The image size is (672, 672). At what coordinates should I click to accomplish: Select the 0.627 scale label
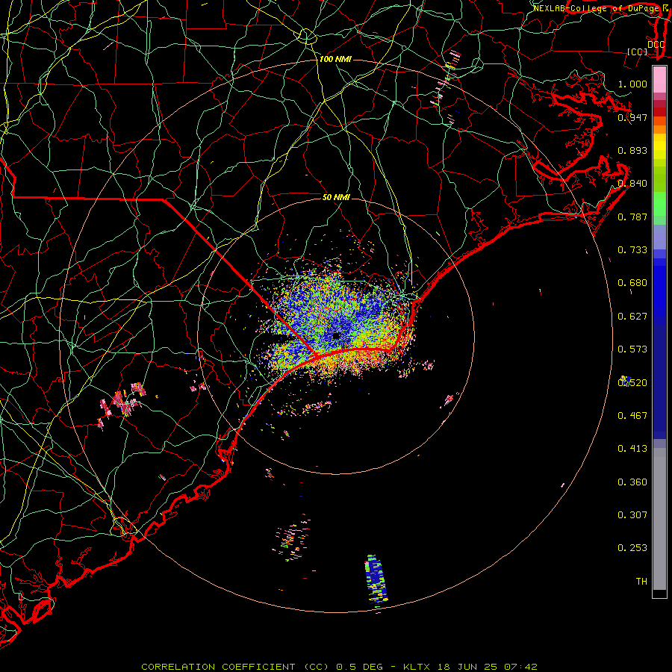point(632,317)
